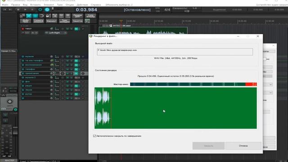This screenshot has height=162, width=288.
Task: Toggle 'Автоматически закрыть по завершении' checkbox
Action: (94, 136)
